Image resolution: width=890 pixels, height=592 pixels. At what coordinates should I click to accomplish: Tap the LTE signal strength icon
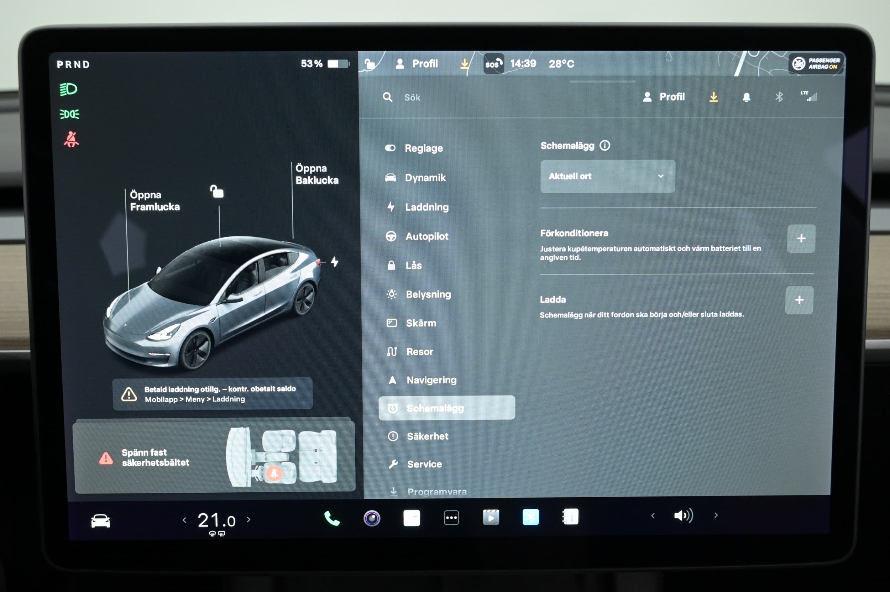pyautogui.click(x=808, y=96)
